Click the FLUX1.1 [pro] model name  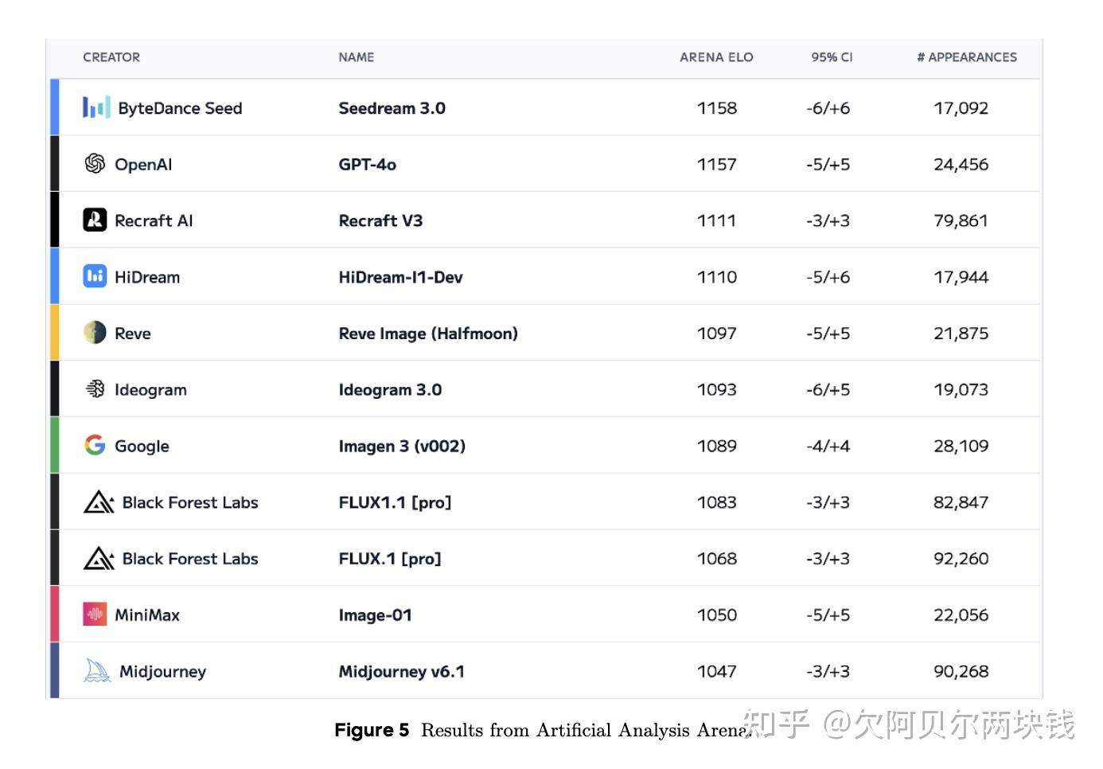point(395,502)
